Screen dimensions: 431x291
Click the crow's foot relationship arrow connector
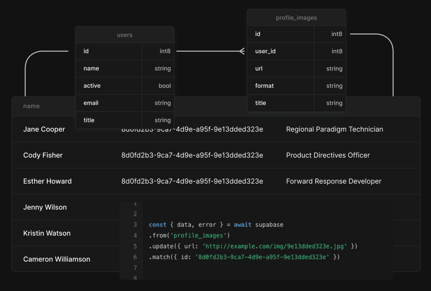(242, 51)
